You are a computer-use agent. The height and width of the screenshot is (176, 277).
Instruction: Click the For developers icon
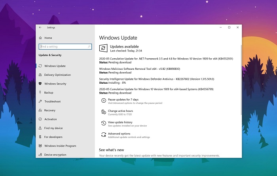pyautogui.click(x=40, y=137)
